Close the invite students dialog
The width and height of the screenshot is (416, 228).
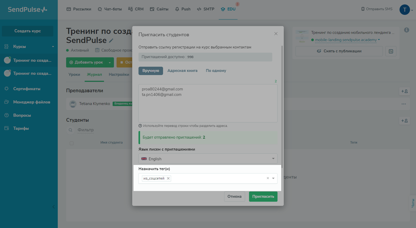[276, 34]
